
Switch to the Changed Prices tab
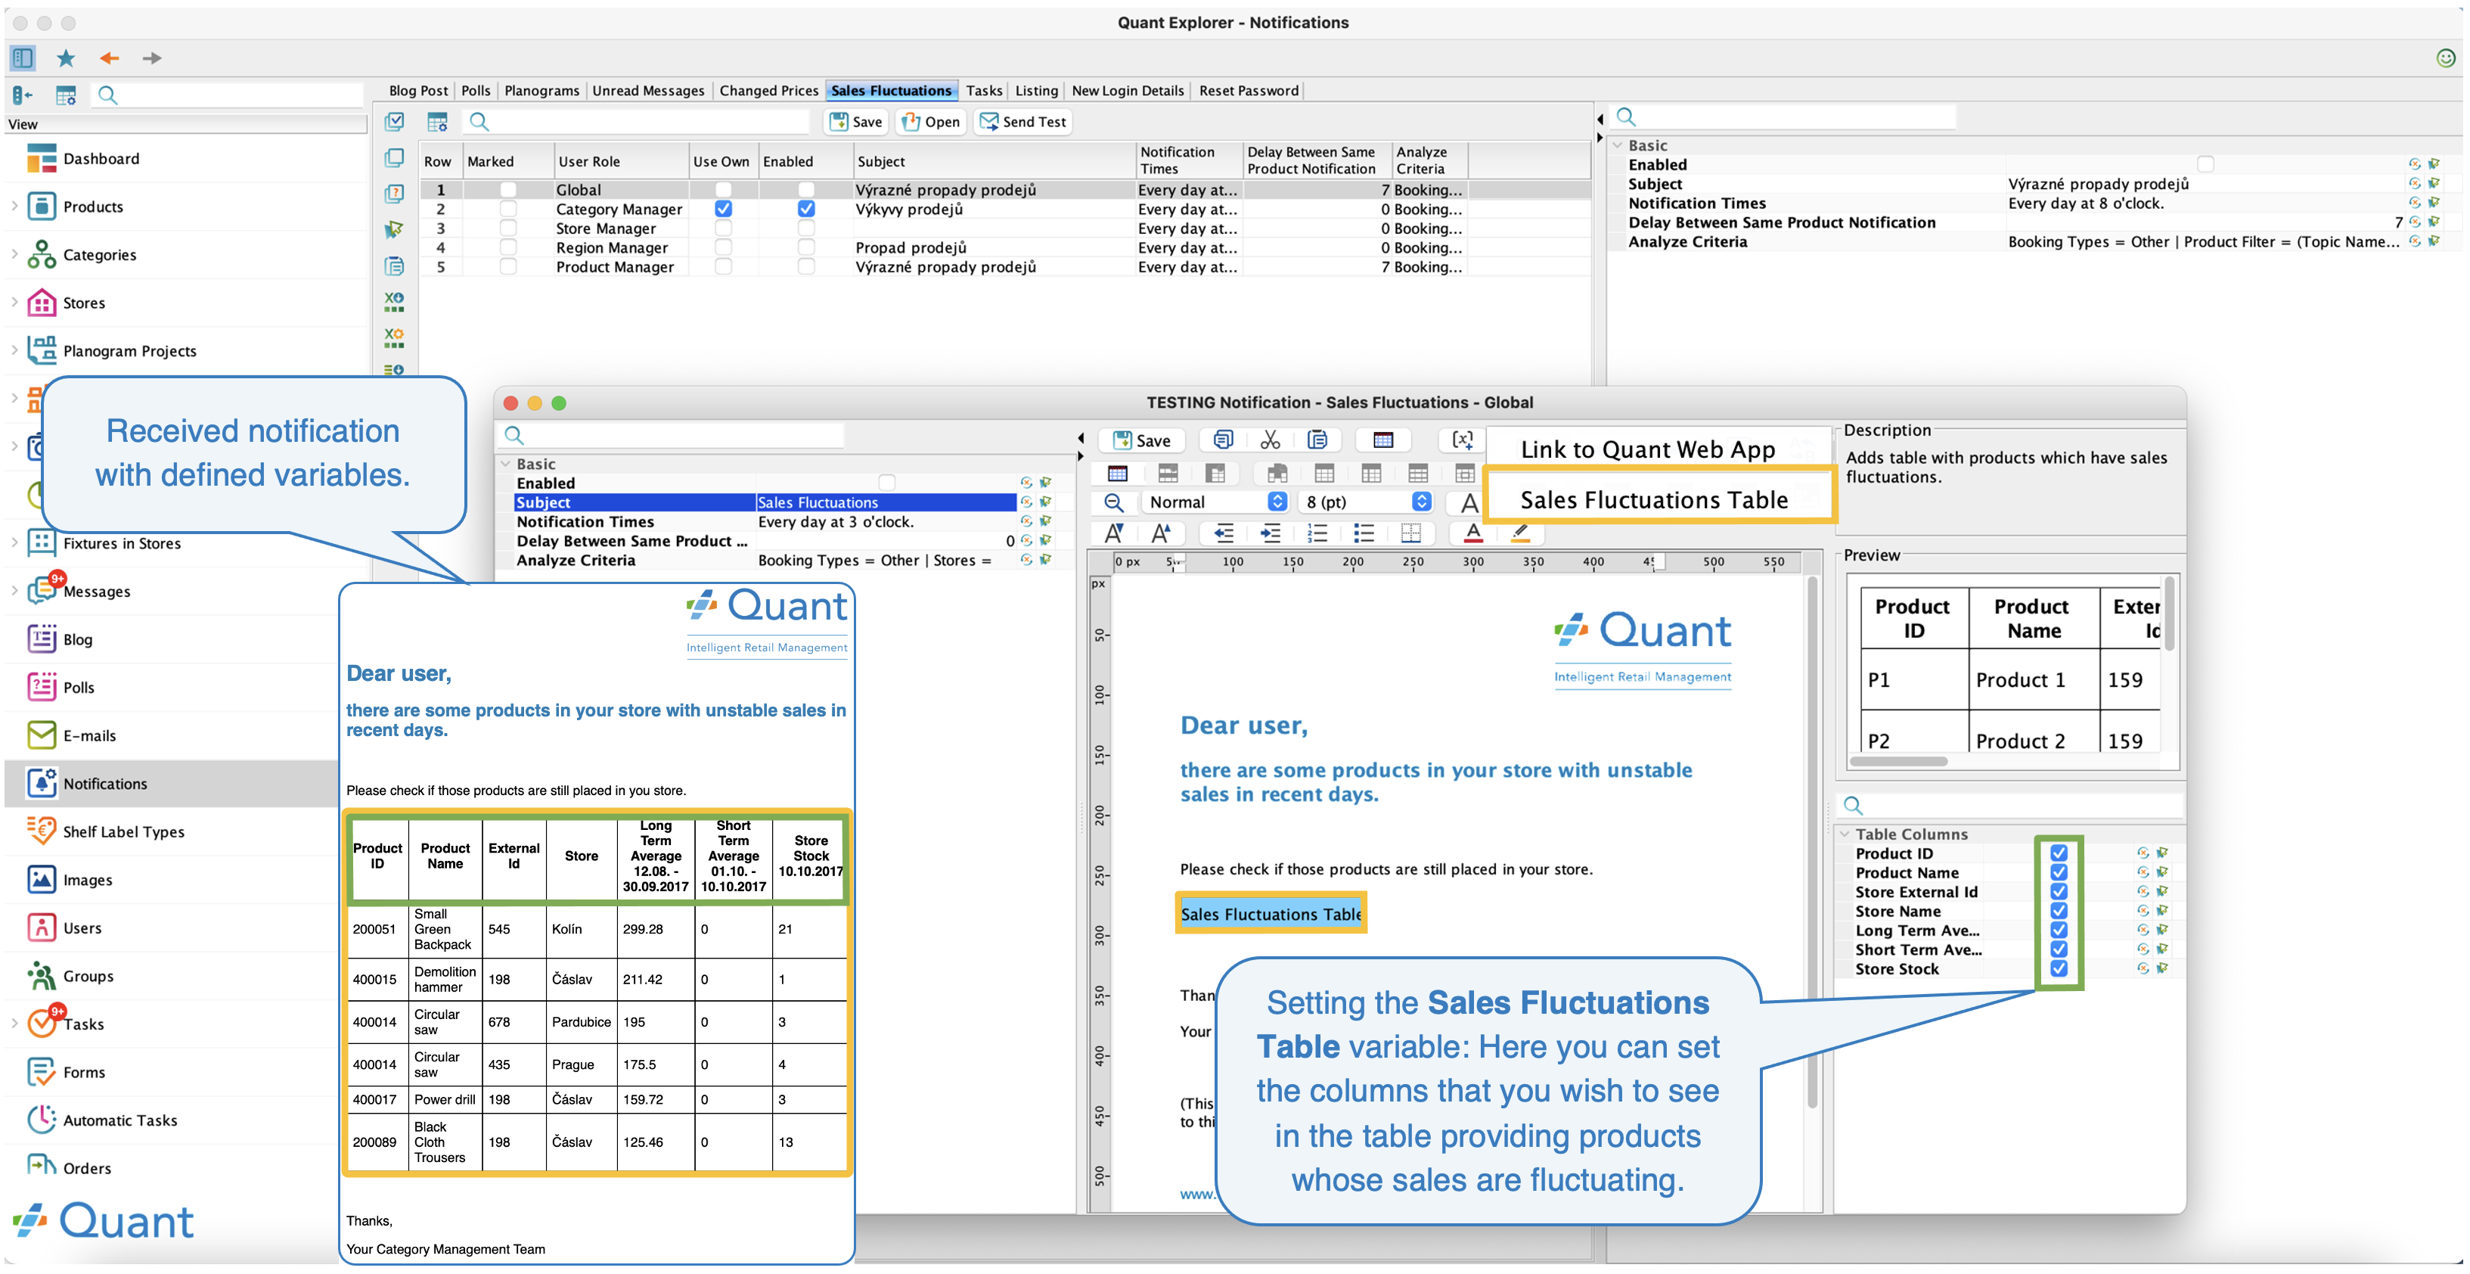(x=769, y=91)
